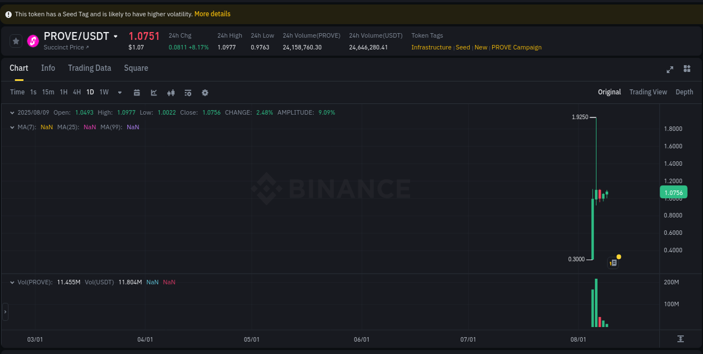
Task: Switch to the Trading View chart tab
Action: [648, 92]
